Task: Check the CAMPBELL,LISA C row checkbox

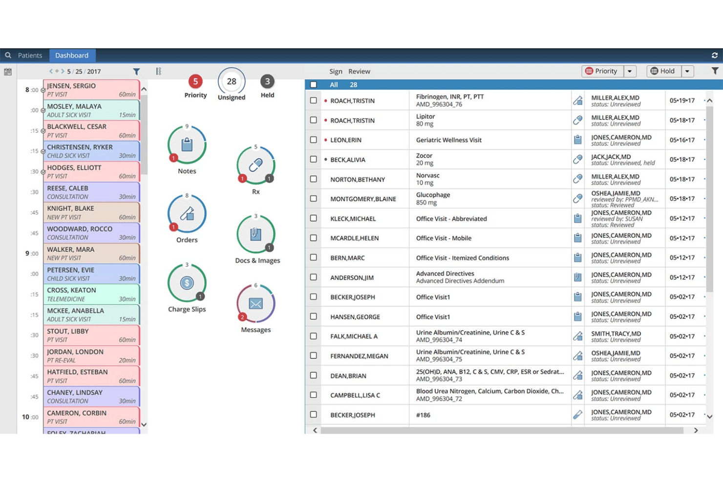Action: click(313, 395)
